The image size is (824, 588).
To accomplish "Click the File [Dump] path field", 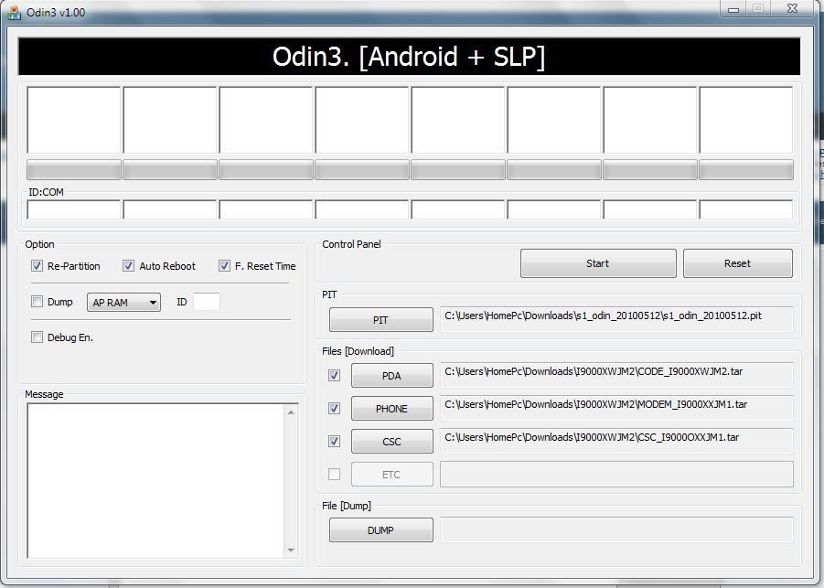I will (x=616, y=529).
